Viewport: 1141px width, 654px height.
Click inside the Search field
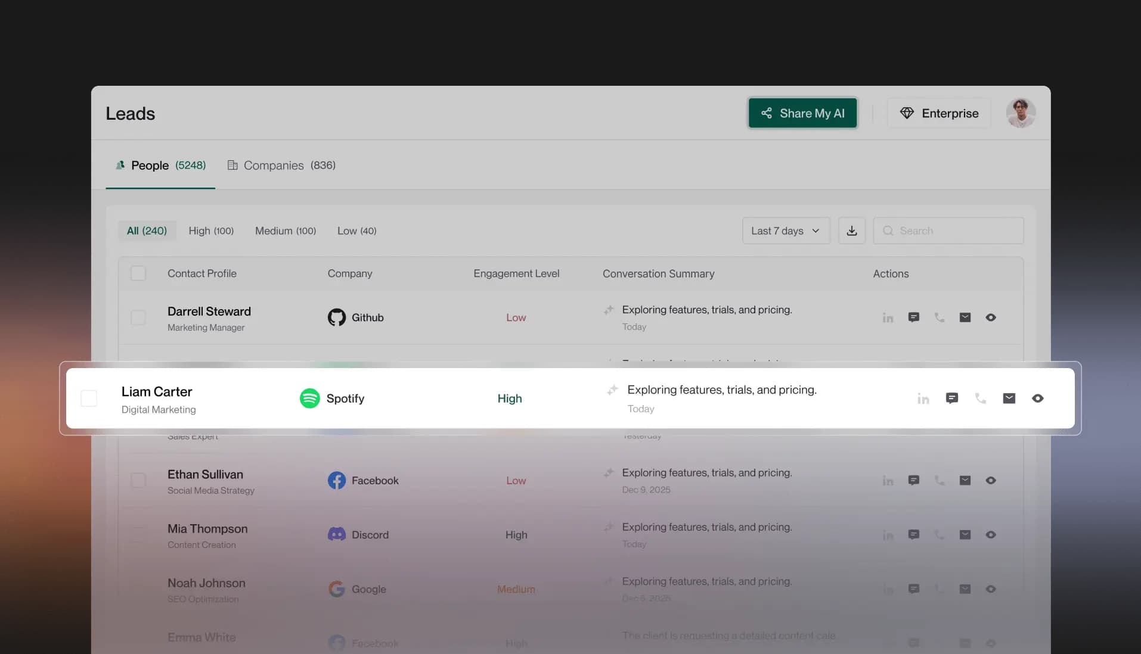click(948, 231)
